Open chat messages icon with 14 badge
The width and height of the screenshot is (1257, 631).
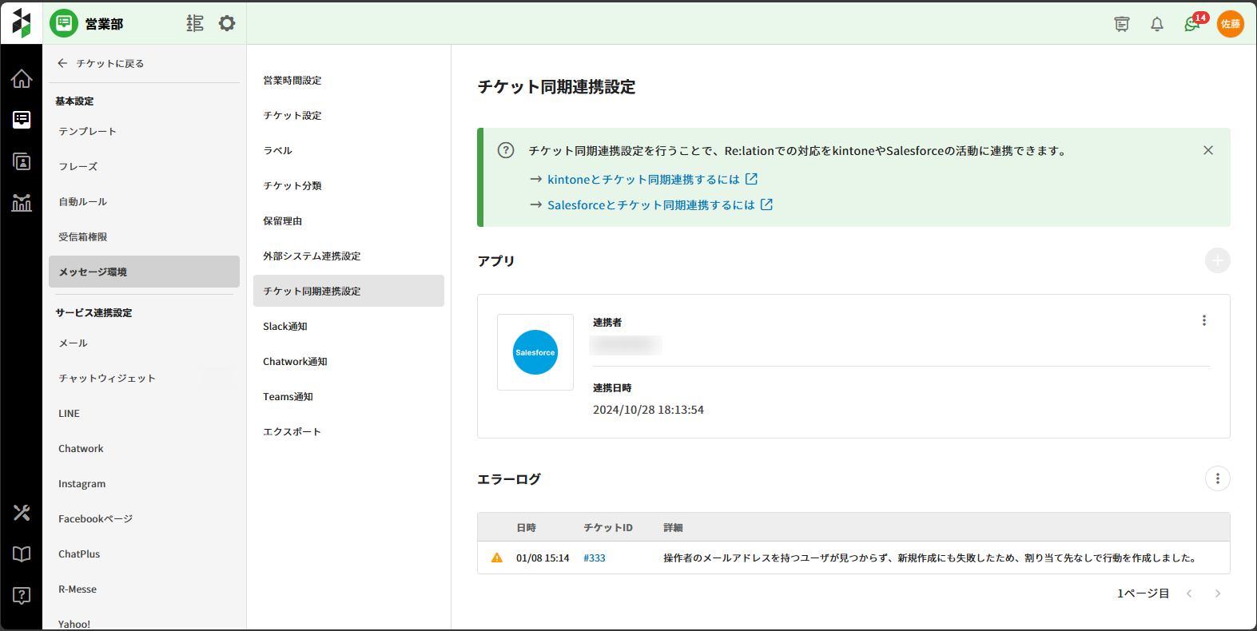(x=1192, y=24)
